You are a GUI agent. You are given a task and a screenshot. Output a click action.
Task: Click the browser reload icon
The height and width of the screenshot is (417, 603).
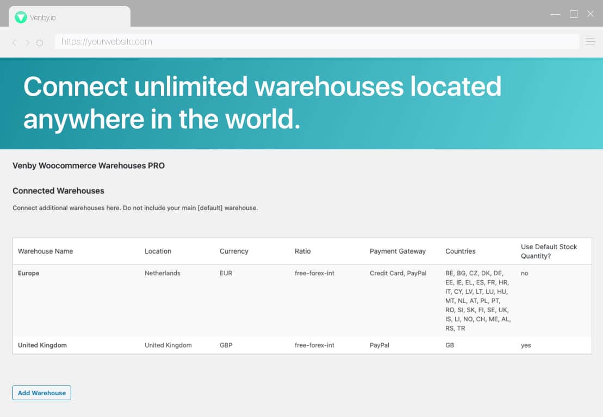coord(40,42)
